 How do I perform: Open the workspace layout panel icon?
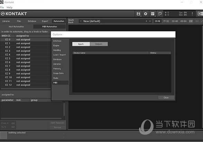[153, 14]
